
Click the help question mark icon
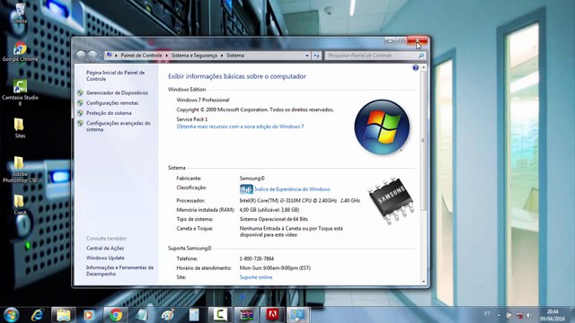coord(415,68)
